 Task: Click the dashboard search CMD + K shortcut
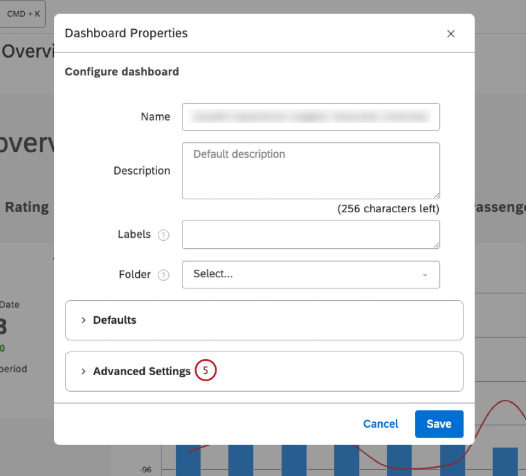click(23, 14)
